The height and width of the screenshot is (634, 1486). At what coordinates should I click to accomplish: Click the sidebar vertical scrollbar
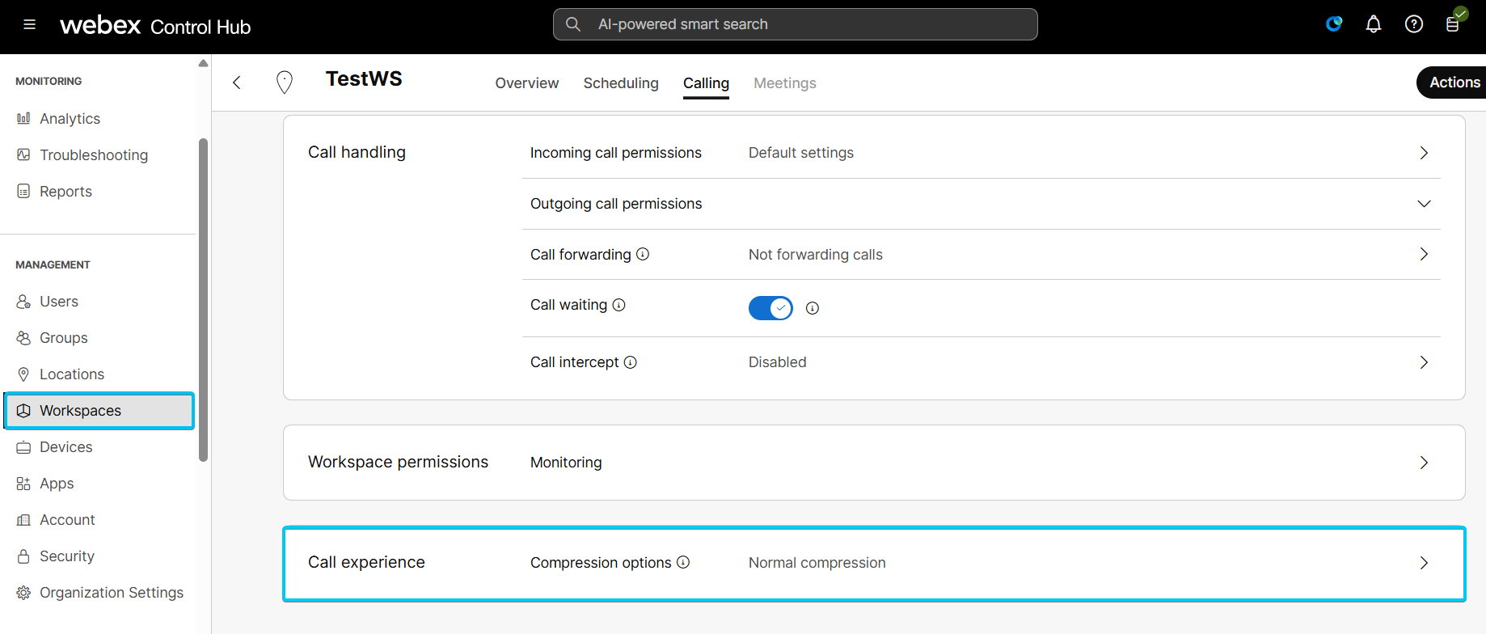click(x=204, y=299)
